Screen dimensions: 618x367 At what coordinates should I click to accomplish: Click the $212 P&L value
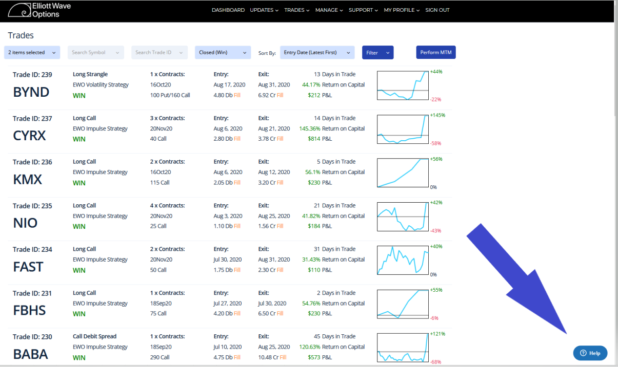click(x=314, y=95)
